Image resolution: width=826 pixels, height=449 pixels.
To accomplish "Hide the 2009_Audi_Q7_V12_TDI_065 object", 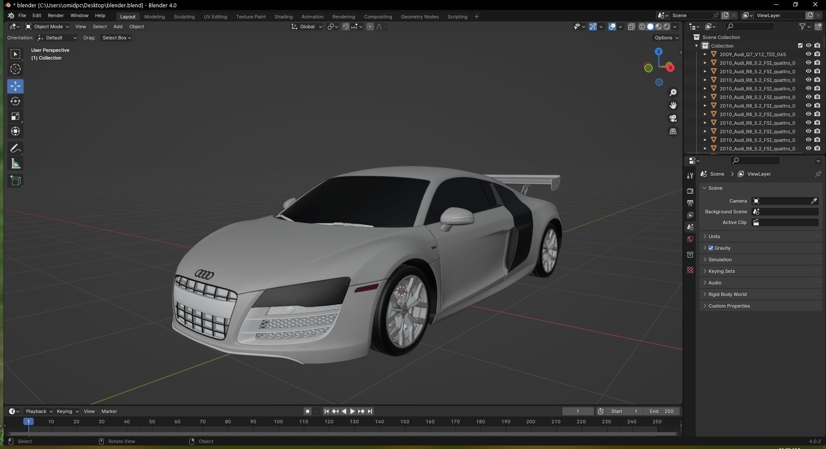I will point(808,54).
